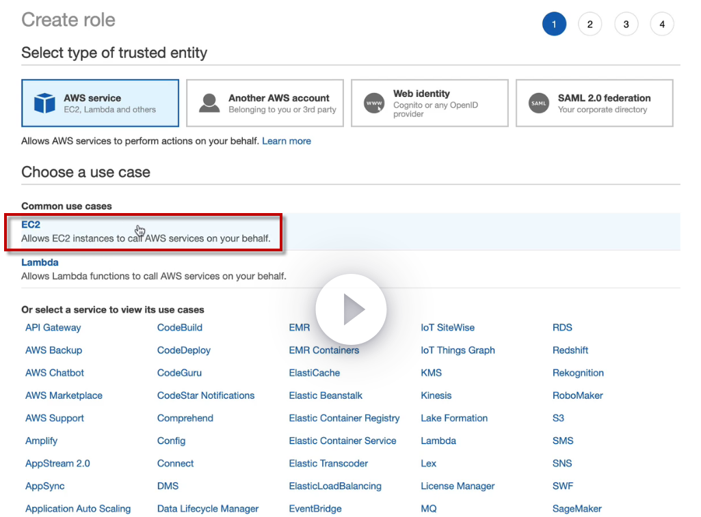
Task: Click the SAML 2.0 federation badge icon
Action: pyautogui.click(x=539, y=103)
